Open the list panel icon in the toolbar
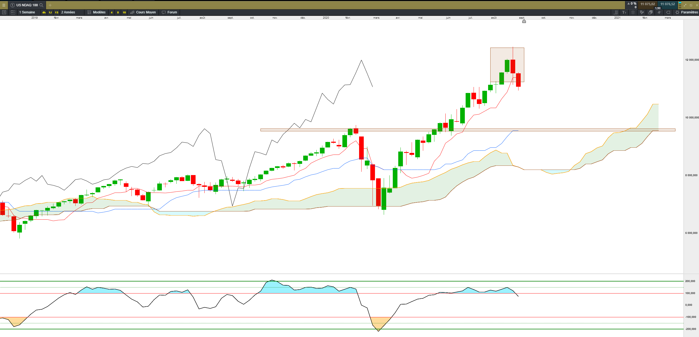699x337 pixels. [x=4, y=12]
